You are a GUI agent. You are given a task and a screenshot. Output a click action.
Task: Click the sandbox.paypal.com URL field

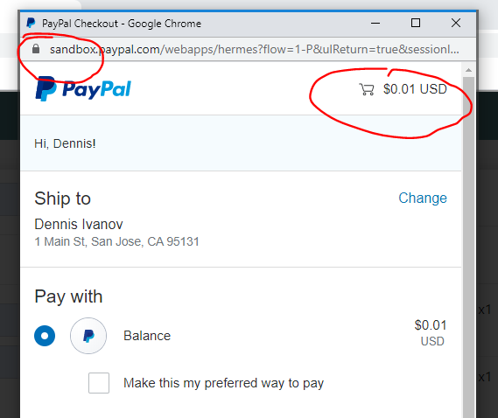[255, 49]
